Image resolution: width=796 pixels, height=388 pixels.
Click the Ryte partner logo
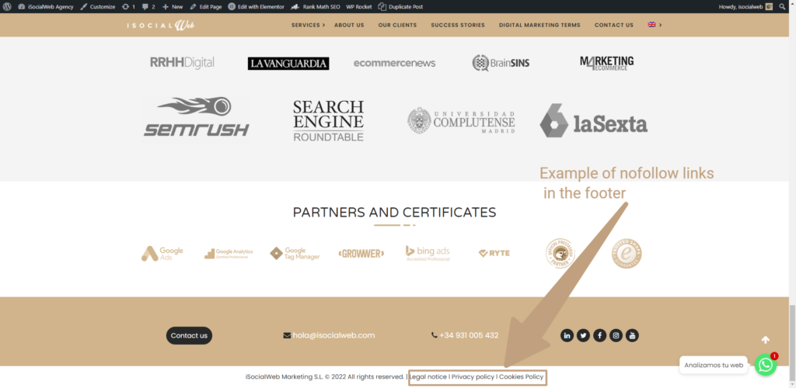coord(494,253)
